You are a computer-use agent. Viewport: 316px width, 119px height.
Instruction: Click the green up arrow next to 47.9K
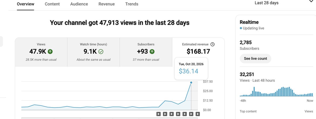tap(50, 52)
